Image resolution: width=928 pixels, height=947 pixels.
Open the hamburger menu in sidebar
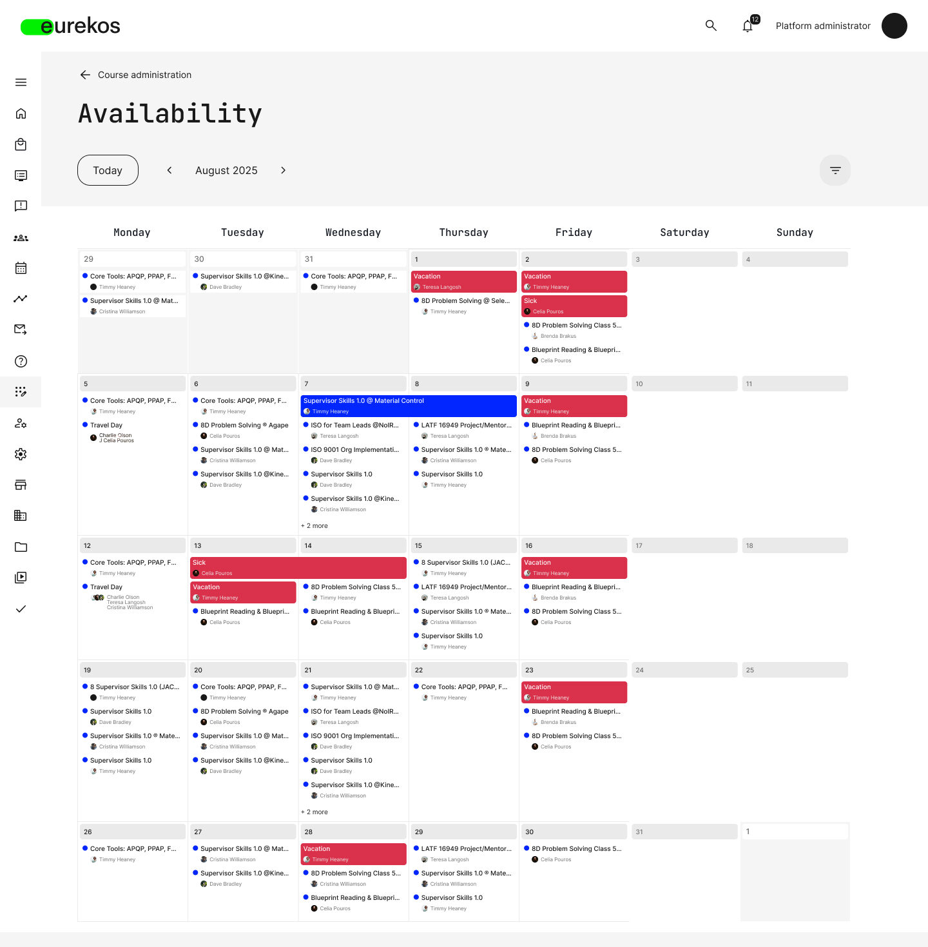coord(21,83)
